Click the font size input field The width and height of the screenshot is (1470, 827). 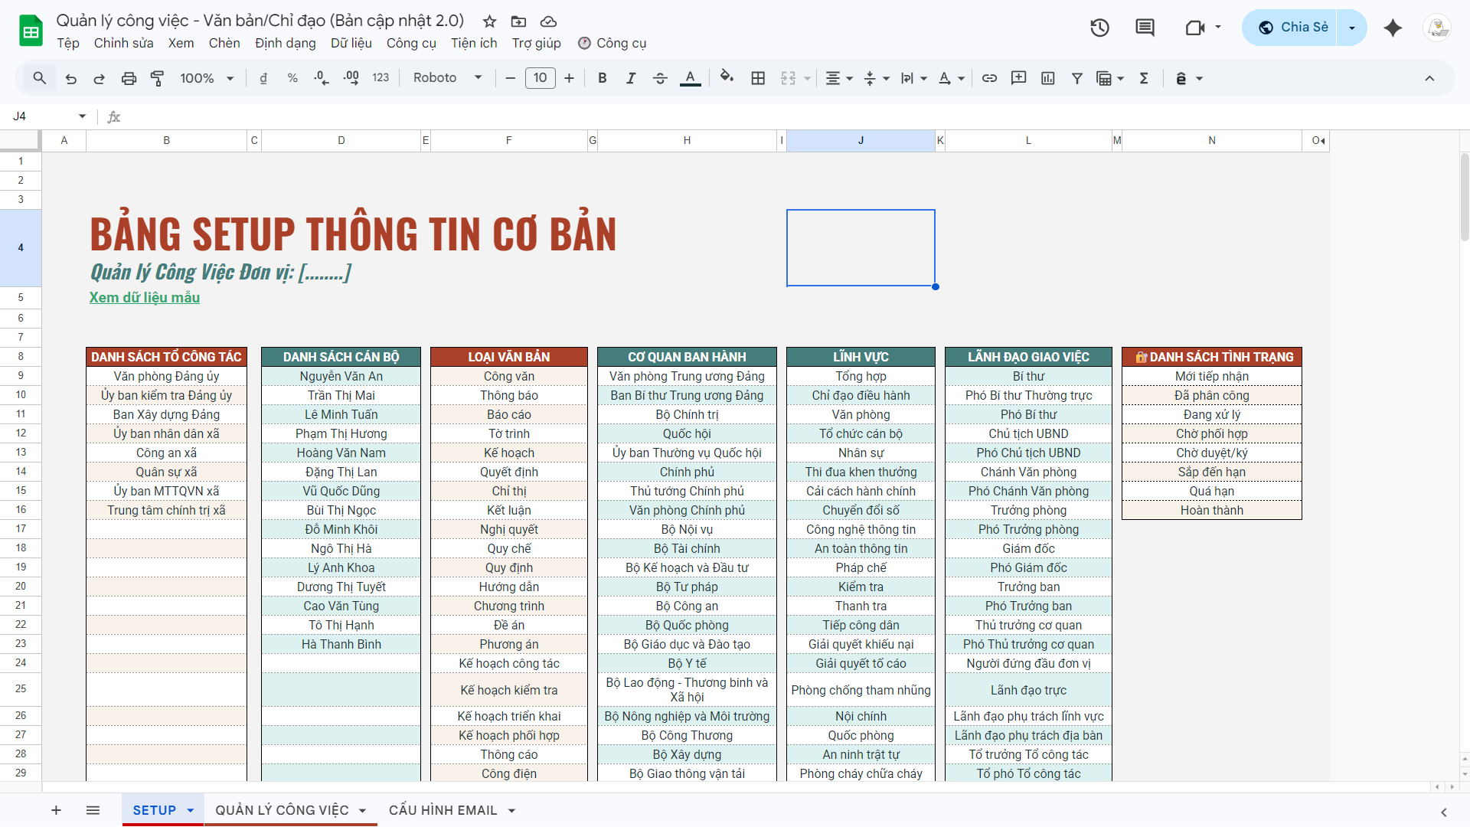pyautogui.click(x=540, y=78)
